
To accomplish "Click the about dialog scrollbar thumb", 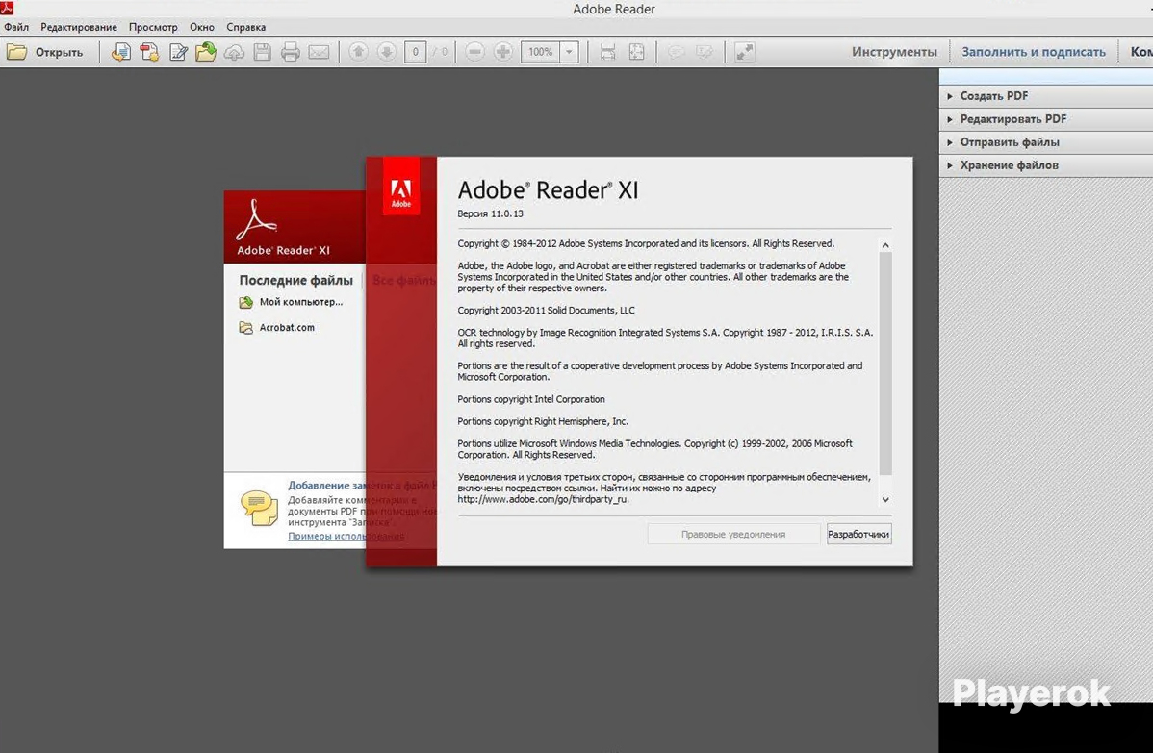I will tap(885, 364).
